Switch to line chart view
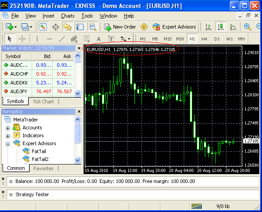The image size is (262, 212). (233, 27)
